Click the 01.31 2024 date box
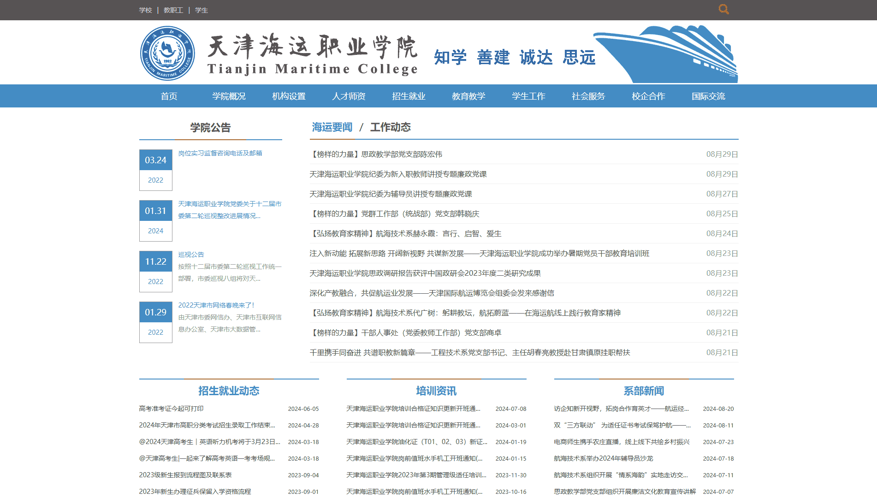Viewport: 877px width, 498px height. 156,220
